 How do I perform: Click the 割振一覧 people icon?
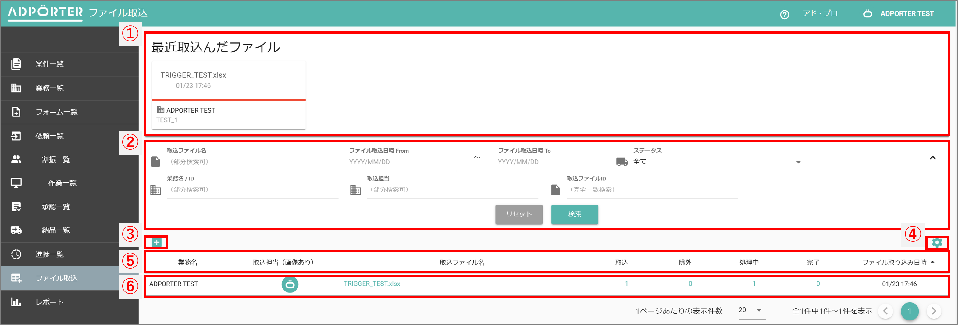(16, 159)
